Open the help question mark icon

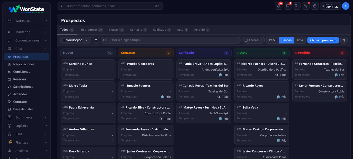pos(315,6)
